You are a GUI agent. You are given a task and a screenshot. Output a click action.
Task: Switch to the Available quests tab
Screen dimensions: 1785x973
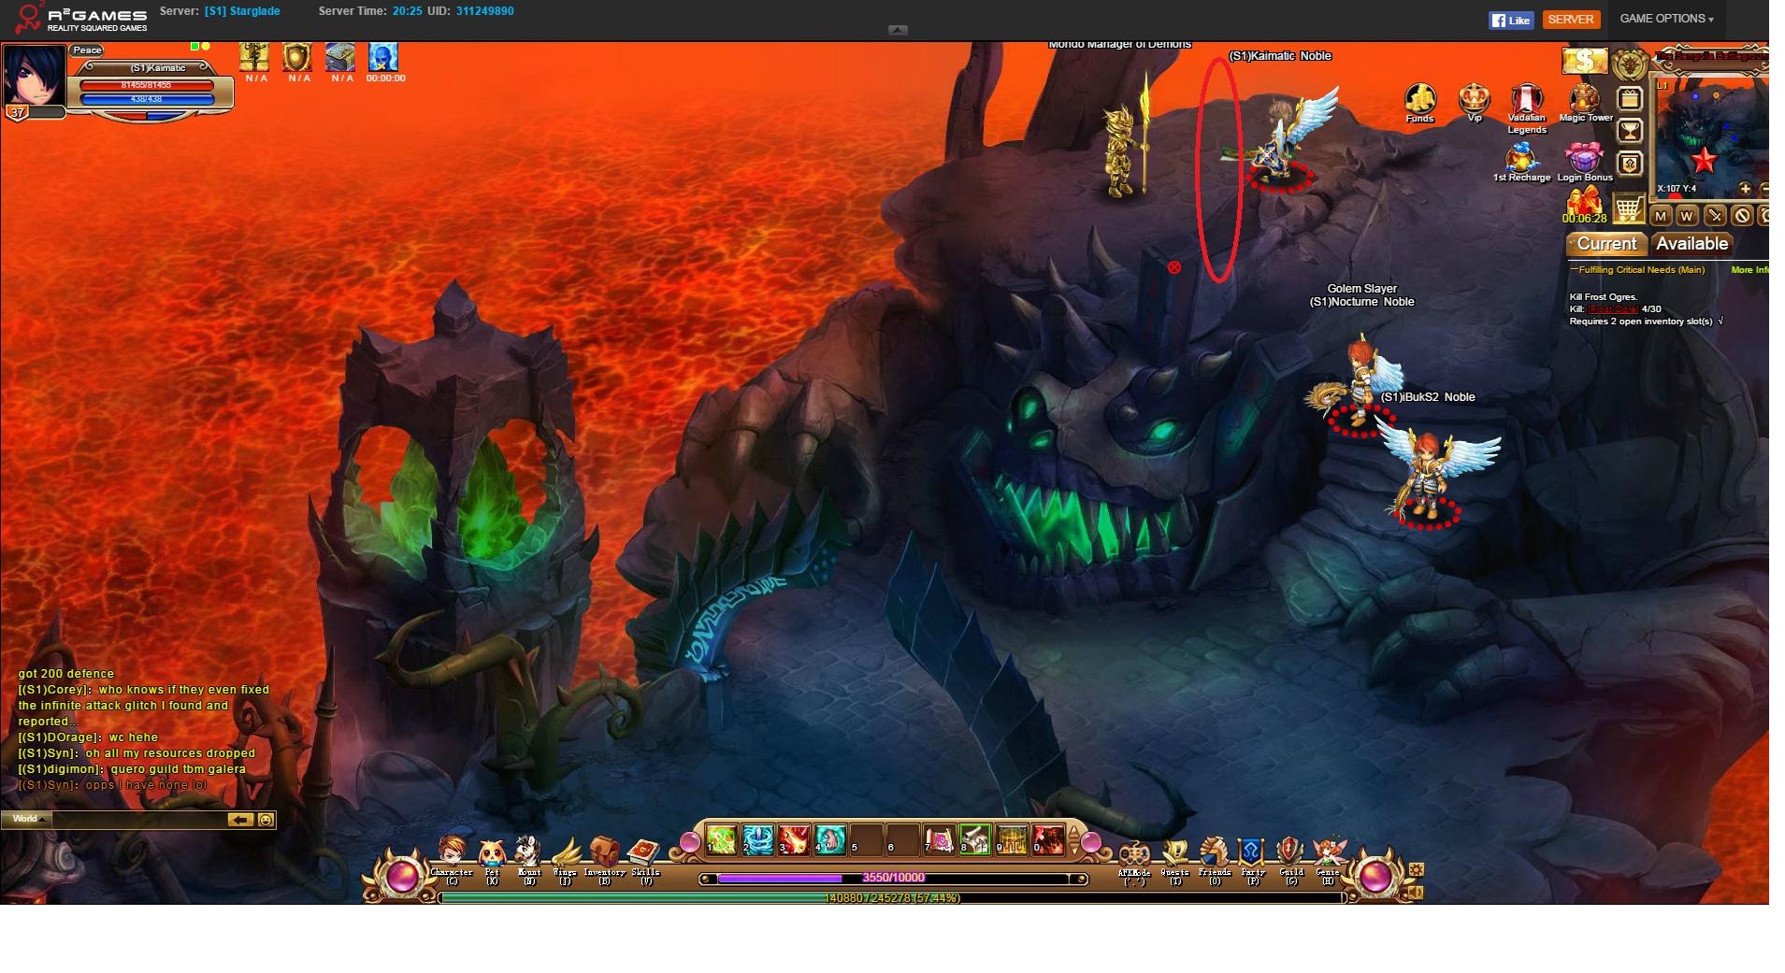tap(1691, 244)
